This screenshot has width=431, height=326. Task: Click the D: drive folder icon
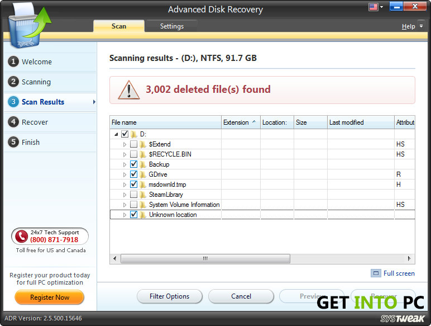[134, 134]
